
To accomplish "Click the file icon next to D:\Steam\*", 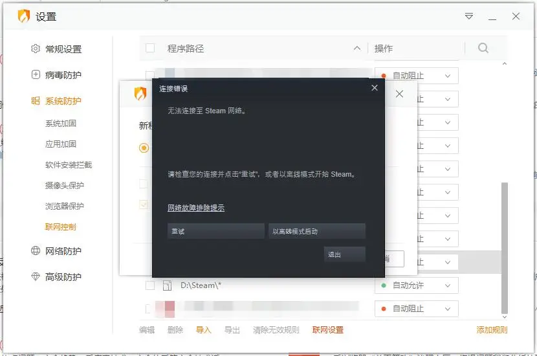I will click(x=167, y=285).
